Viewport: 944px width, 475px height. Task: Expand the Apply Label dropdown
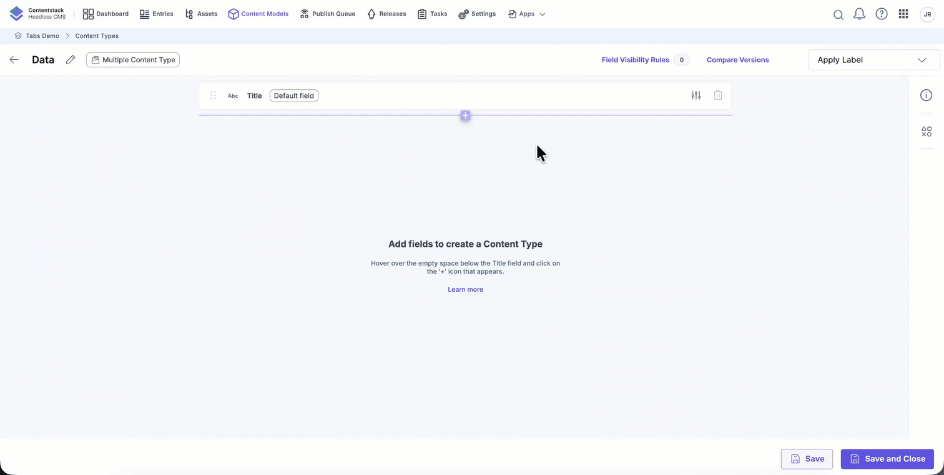(x=873, y=60)
